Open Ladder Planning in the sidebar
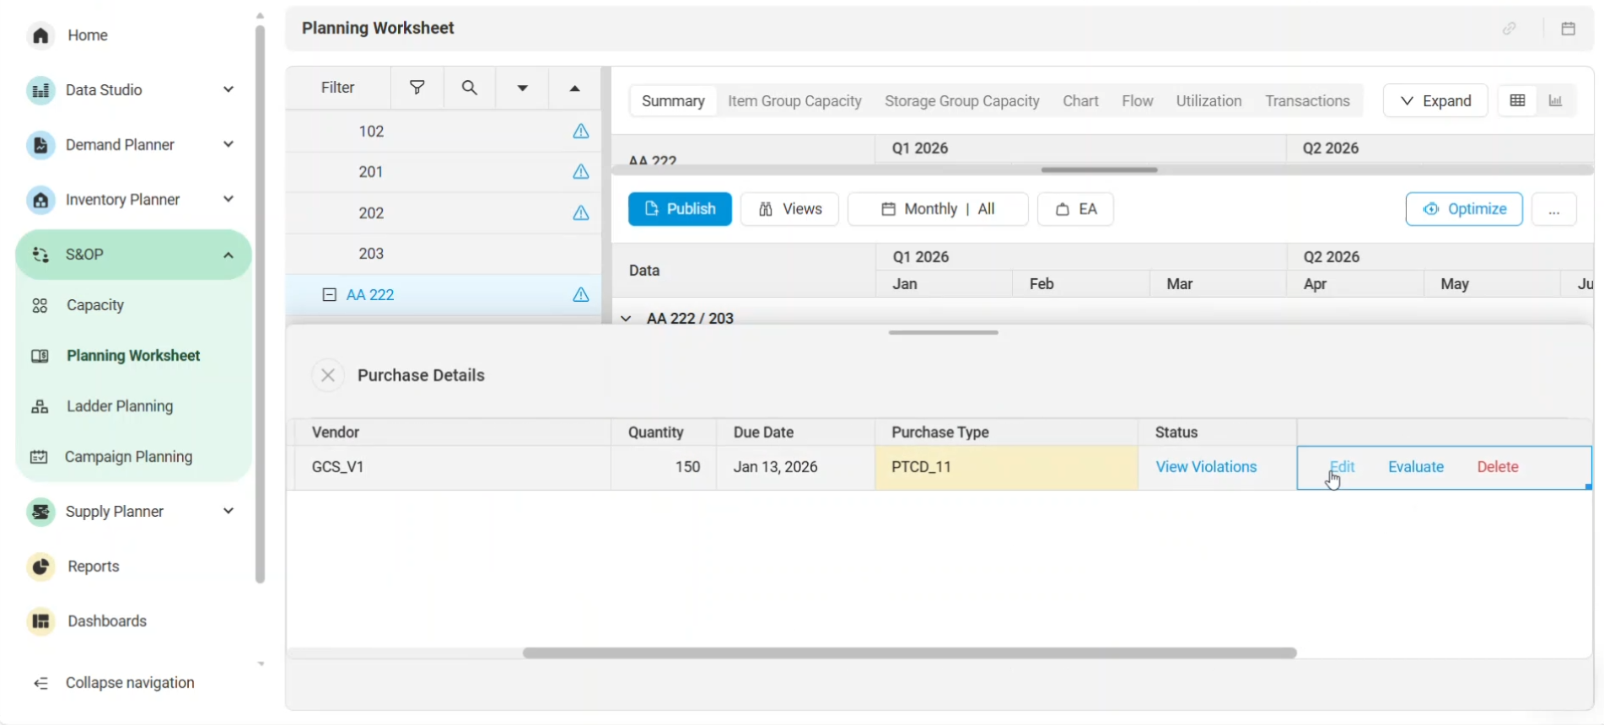 pos(120,406)
